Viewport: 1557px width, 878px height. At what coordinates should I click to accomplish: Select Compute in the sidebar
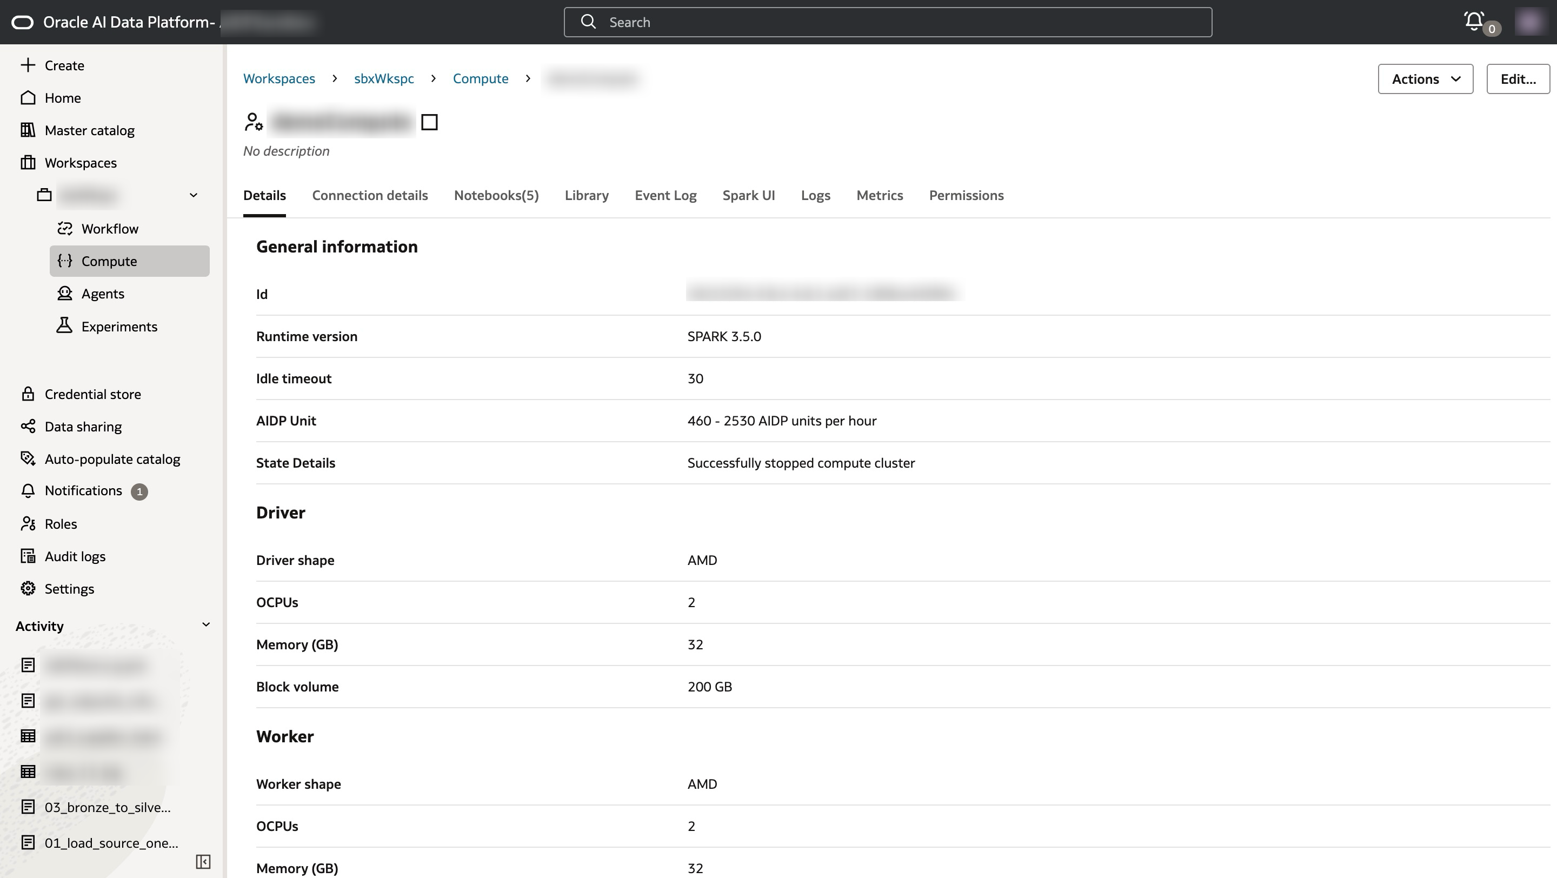click(129, 261)
